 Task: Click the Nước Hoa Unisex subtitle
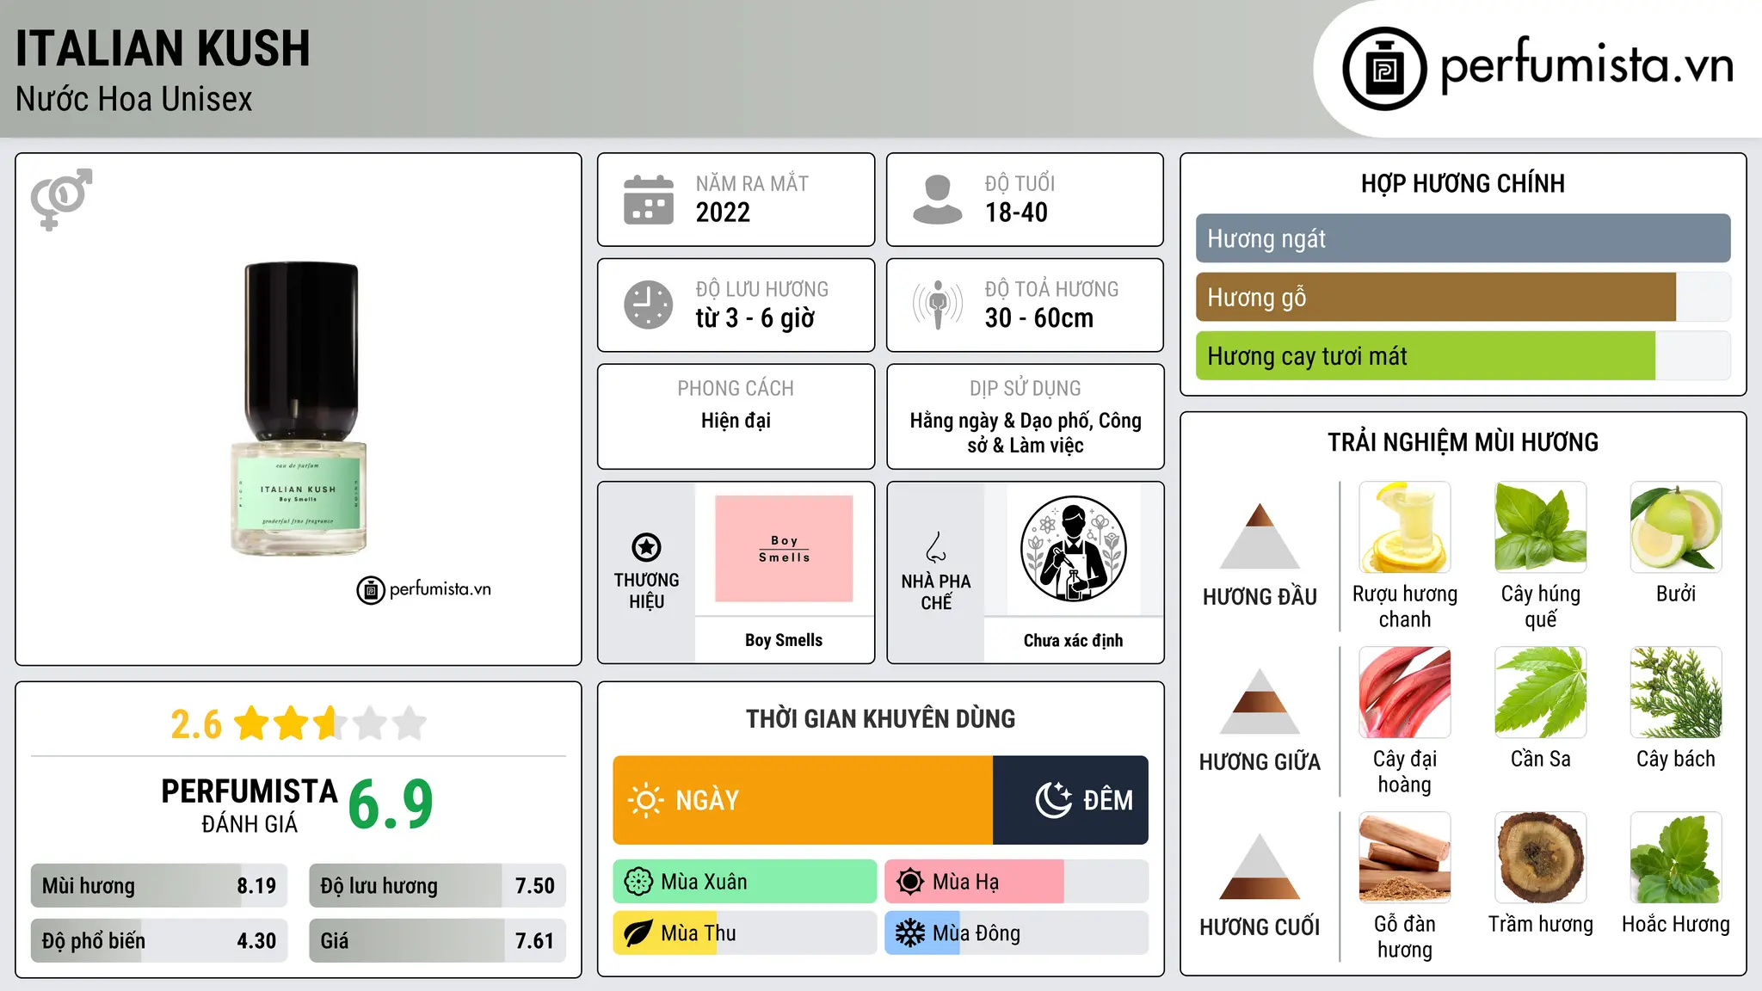coord(134,99)
